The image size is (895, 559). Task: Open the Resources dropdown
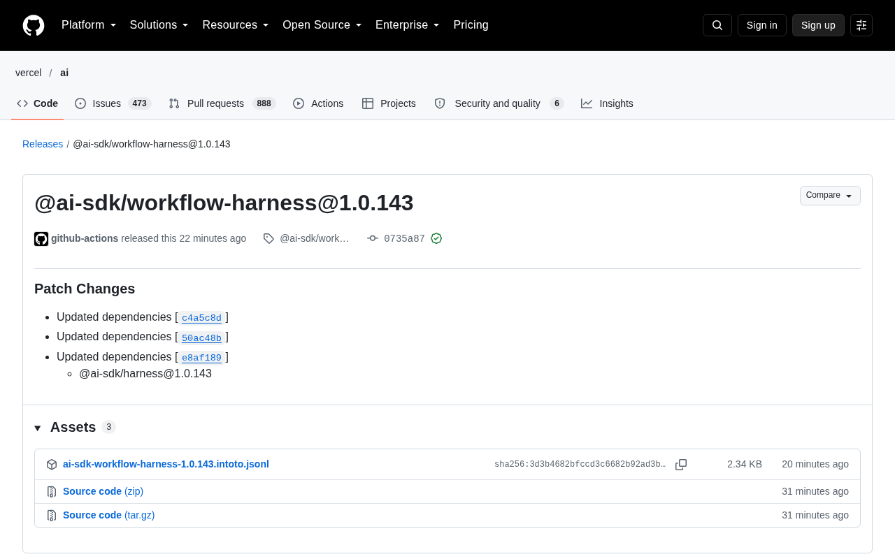click(x=236, y=25)
